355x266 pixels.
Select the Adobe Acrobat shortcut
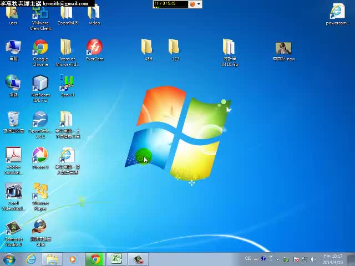point(13,161)
